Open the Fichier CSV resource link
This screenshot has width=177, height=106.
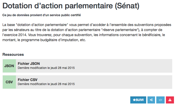click(x=28, y=80)
